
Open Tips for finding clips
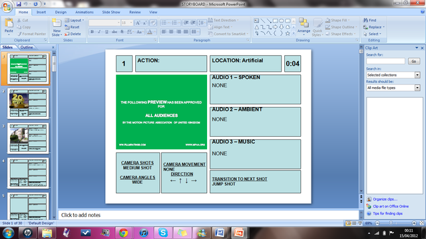tap(387, 214)
